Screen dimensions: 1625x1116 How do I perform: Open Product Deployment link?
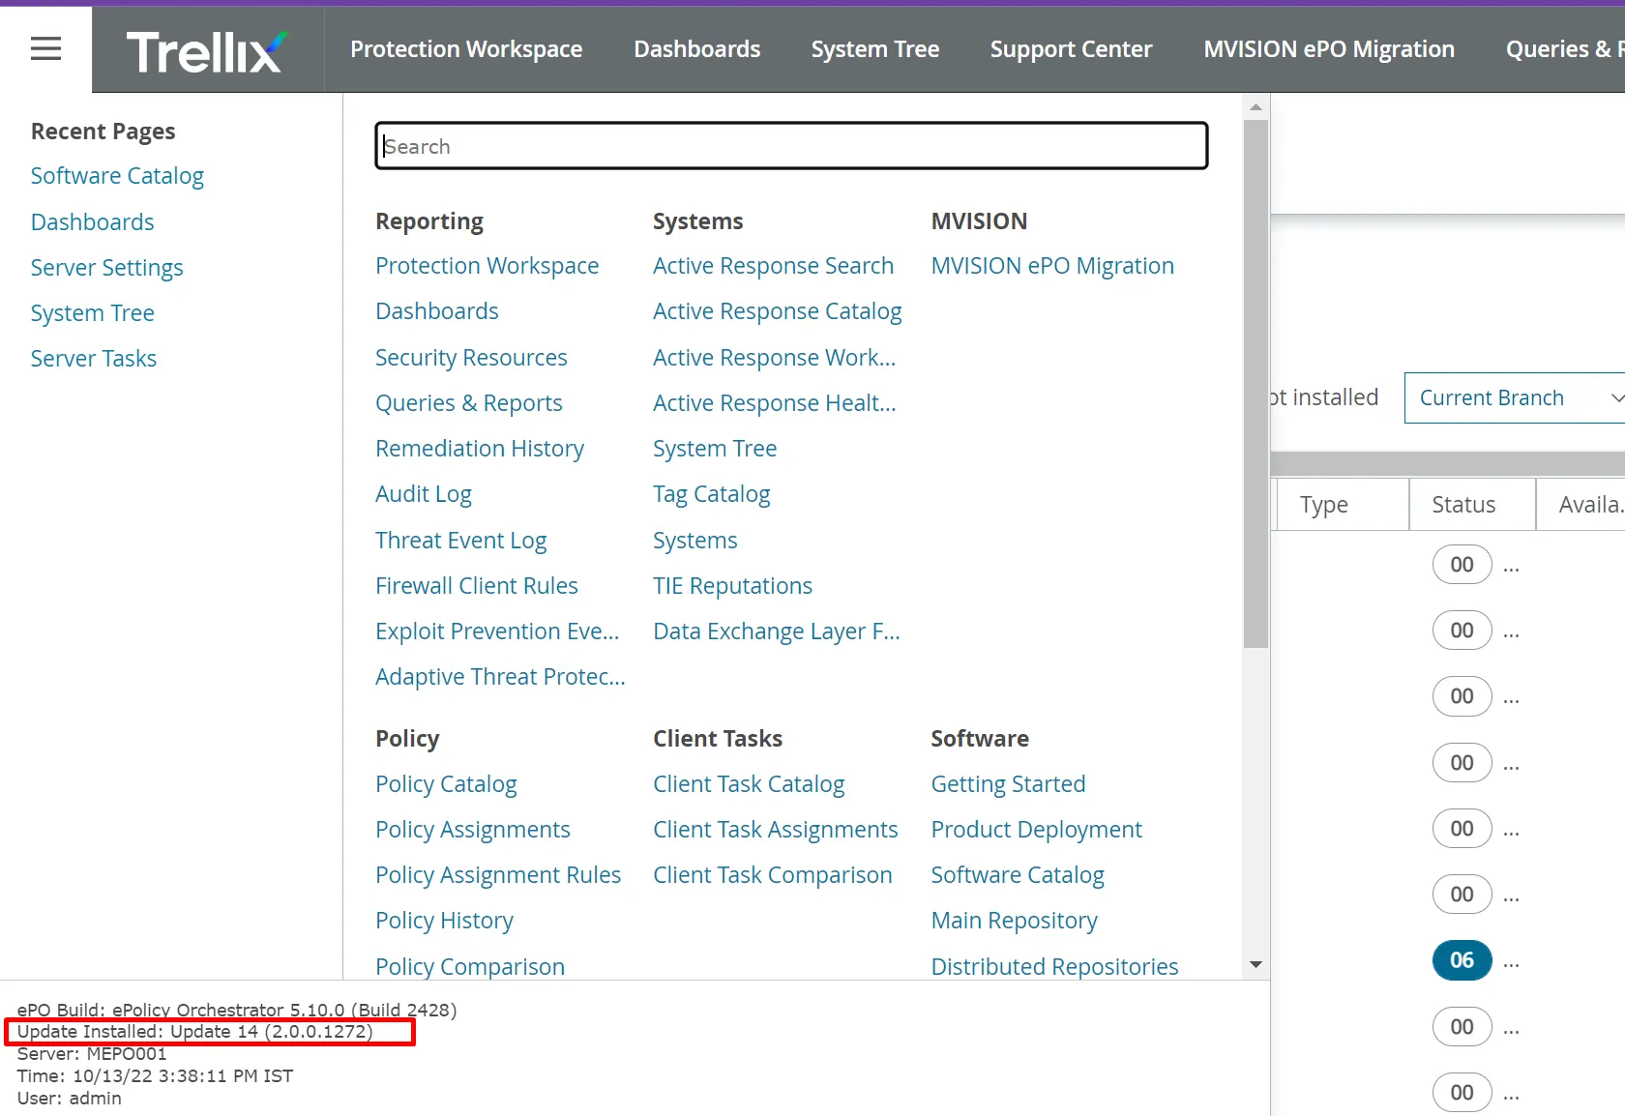coord(1036,830)
